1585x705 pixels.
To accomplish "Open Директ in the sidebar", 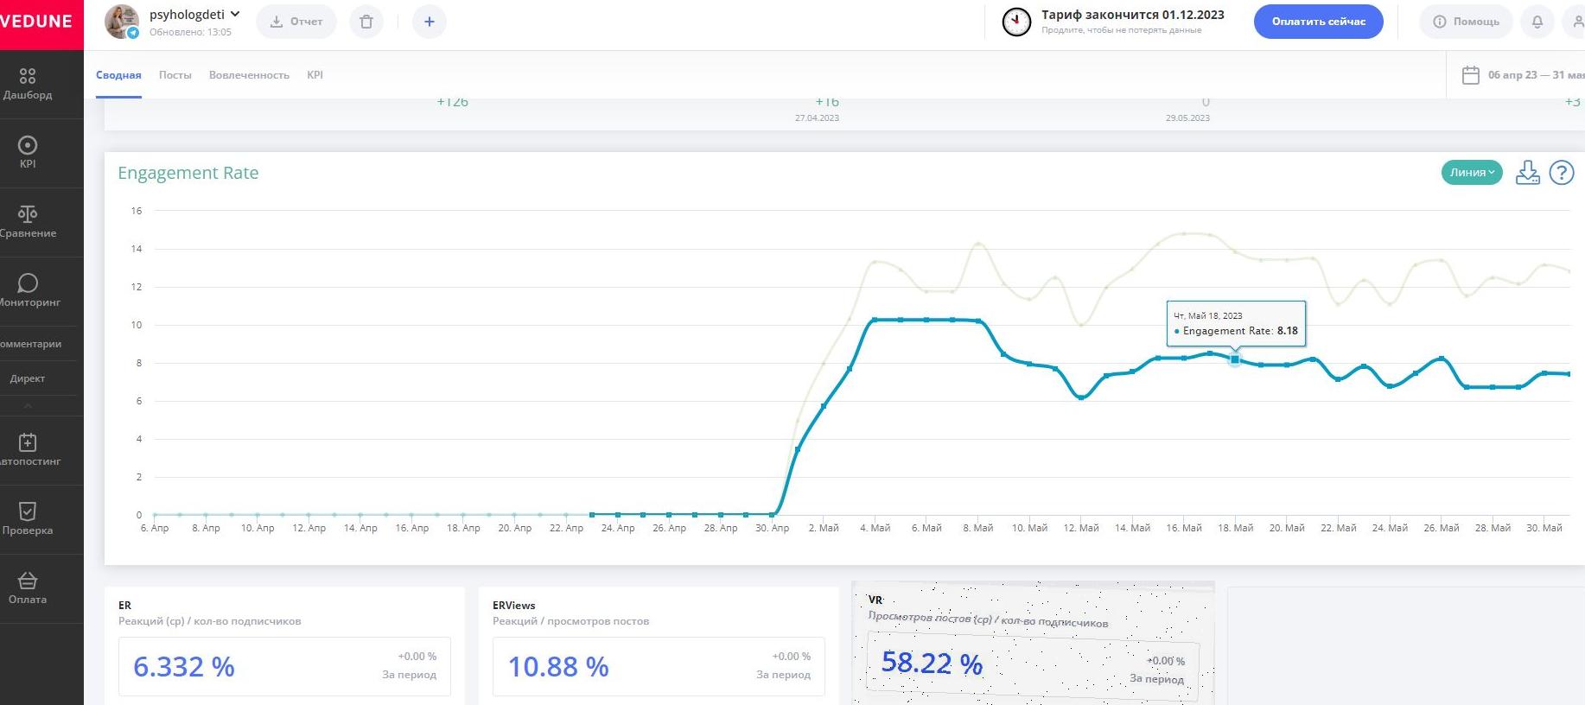I will tap(28, 378).
